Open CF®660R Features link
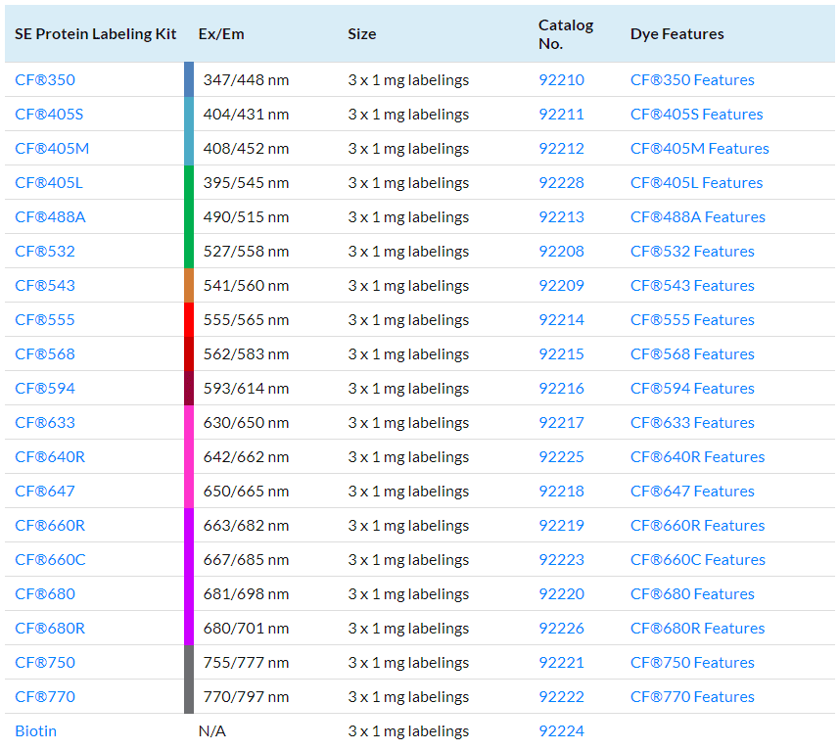Viewport: 839px width, 751px height. point(697,526)
